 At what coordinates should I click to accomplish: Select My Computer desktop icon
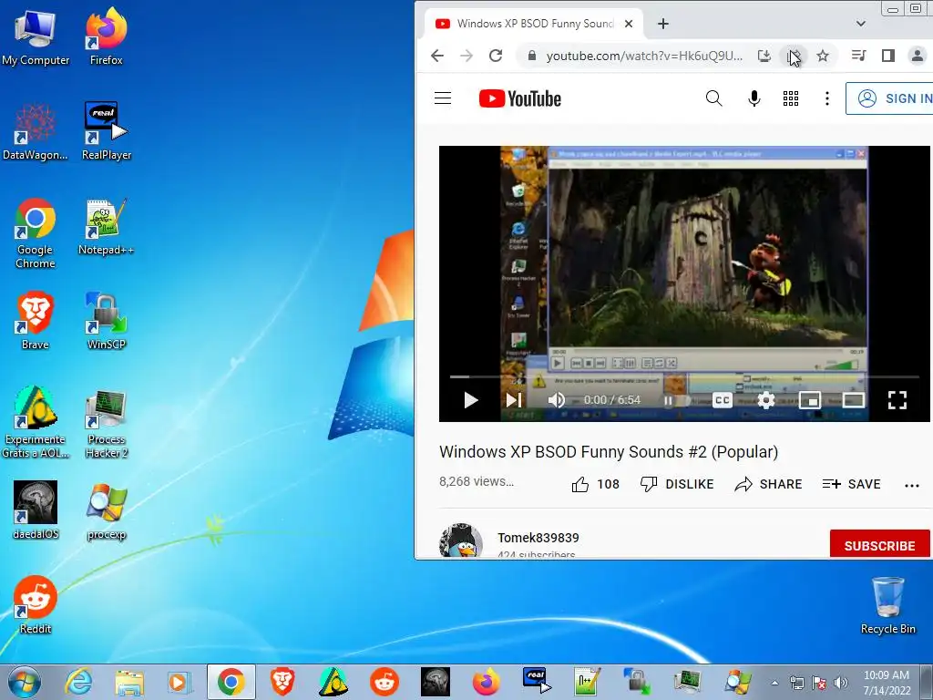click(36, 37)
